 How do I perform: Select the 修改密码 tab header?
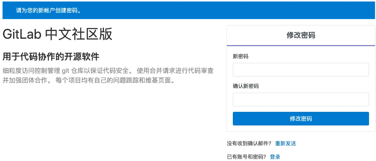click(x=301, y=35)
